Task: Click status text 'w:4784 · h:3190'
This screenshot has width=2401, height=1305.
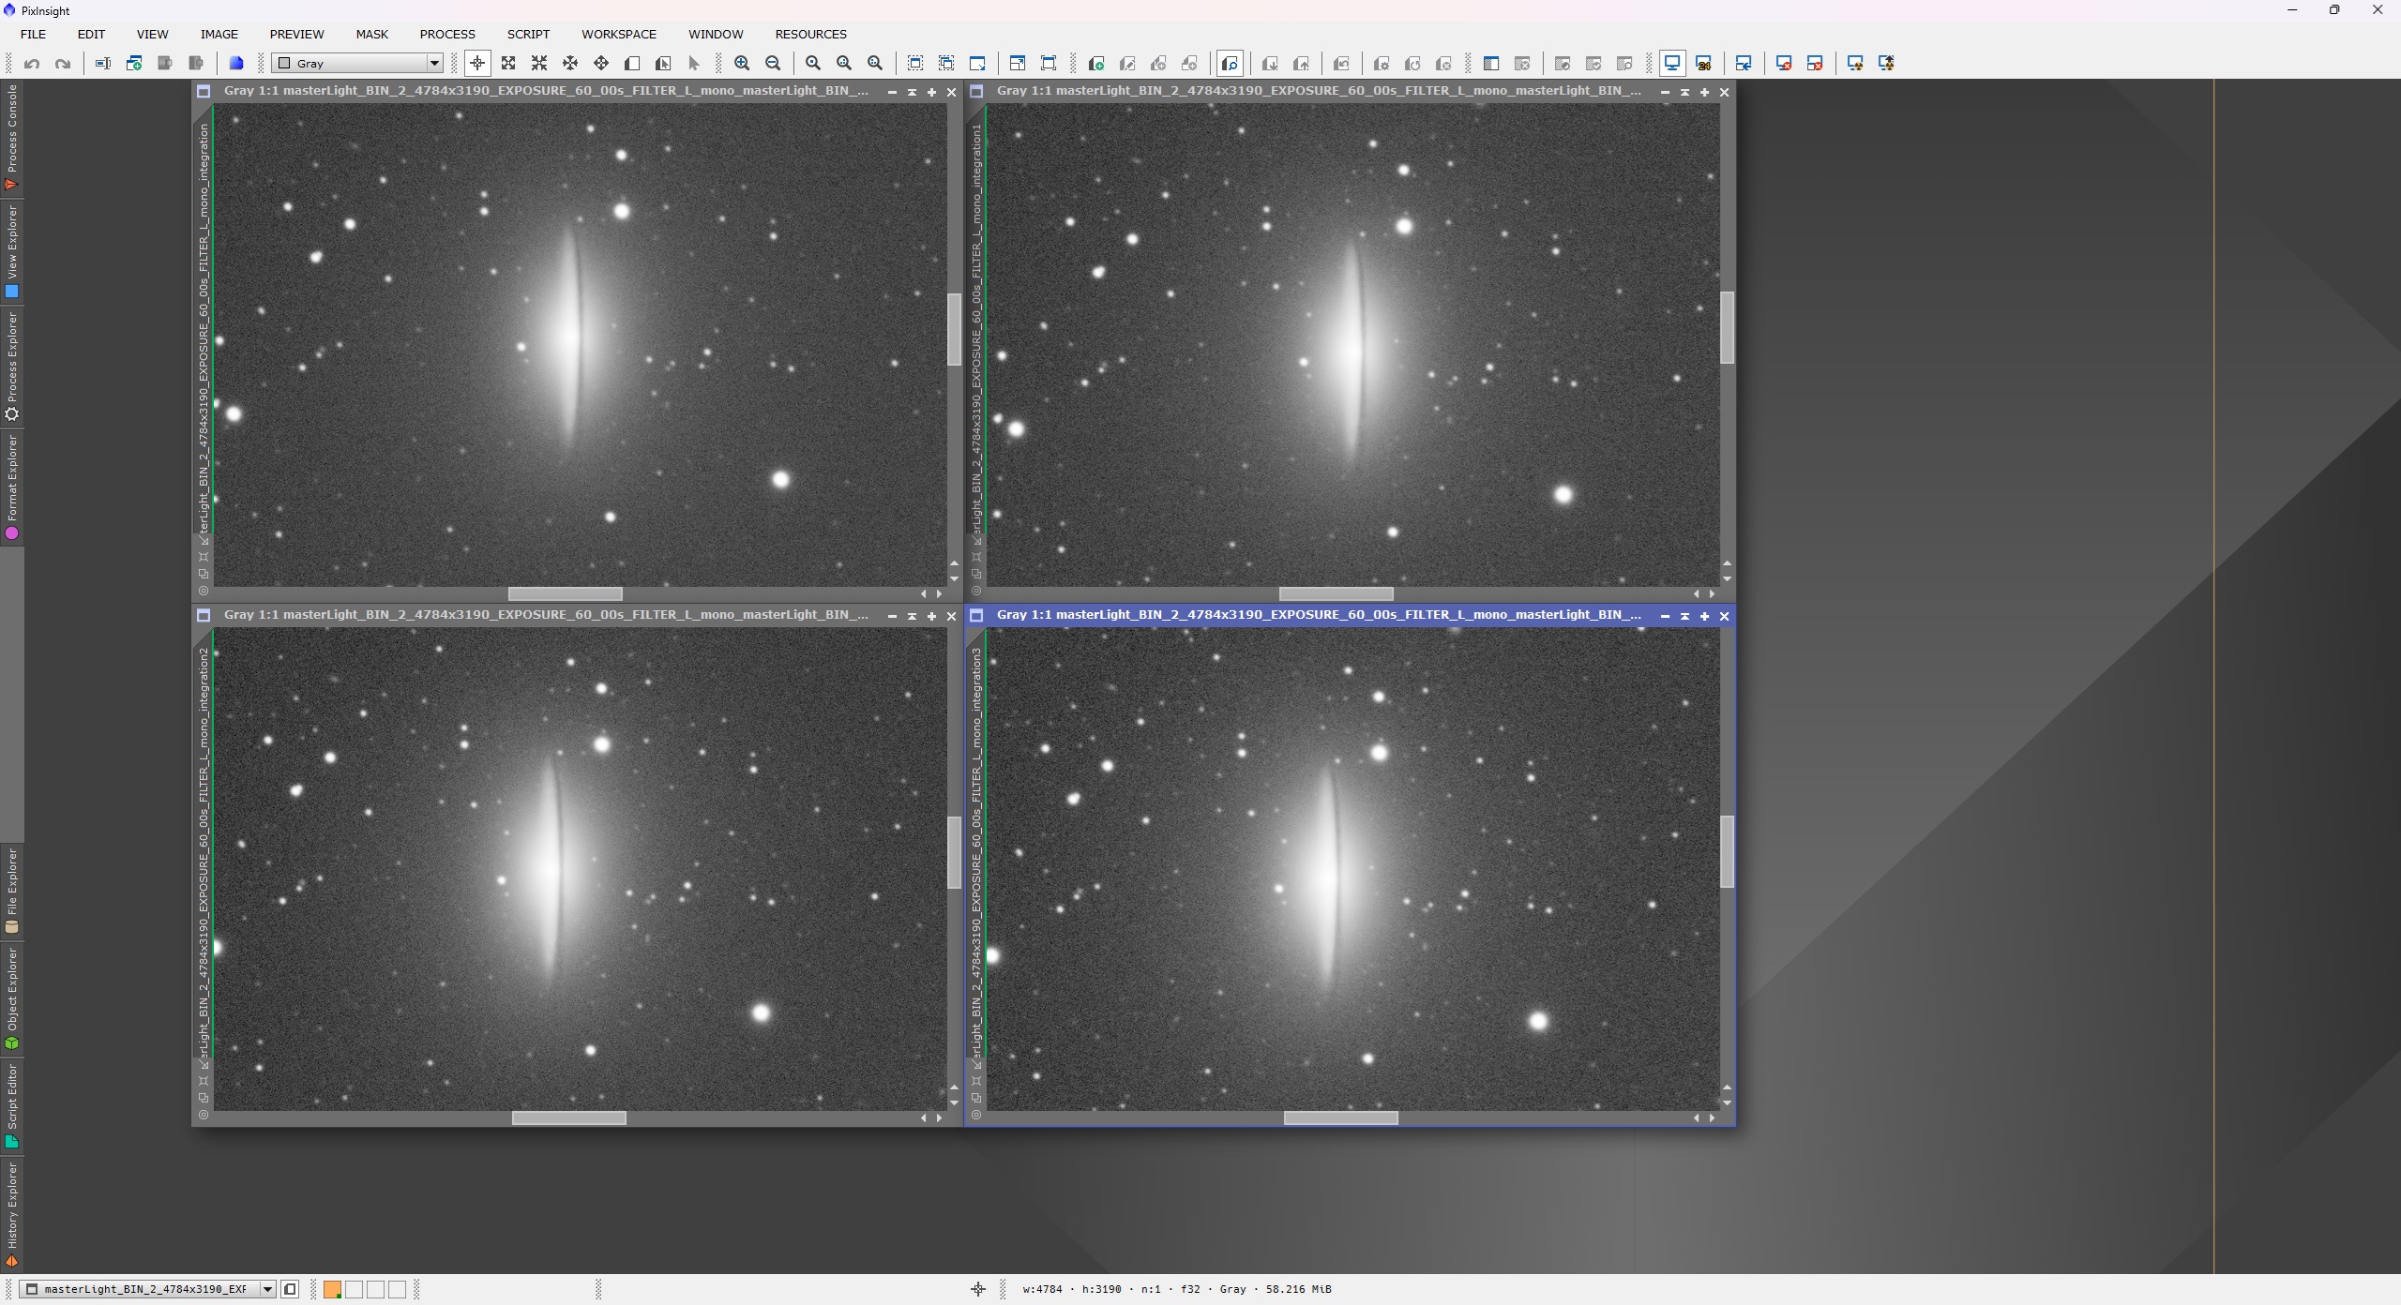Action: [x=1072, y=1289]
